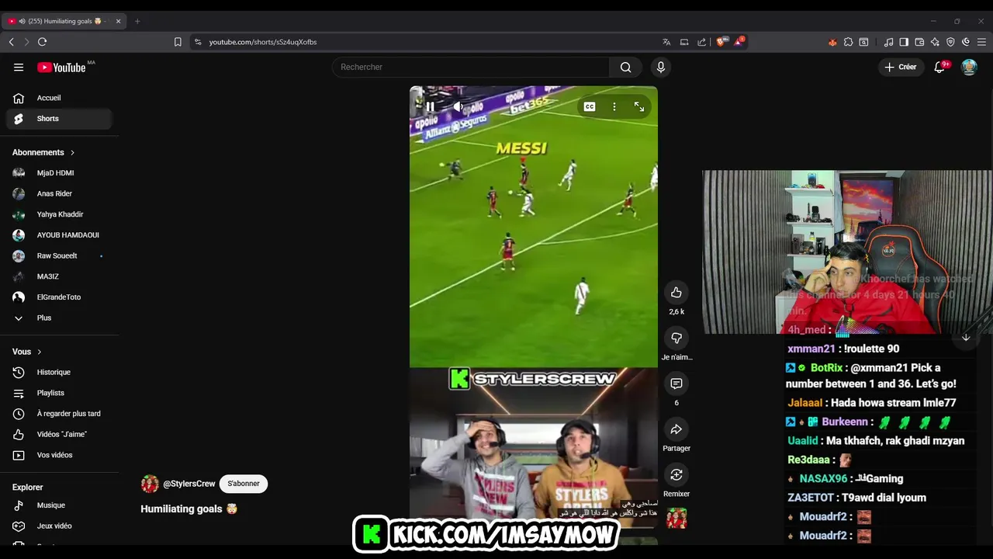Click the StylersCrew channel avatar
This screenshot has height=559, width=993.
[x=150, y=484]
